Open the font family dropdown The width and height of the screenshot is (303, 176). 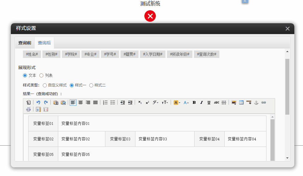tap(156, 103)
